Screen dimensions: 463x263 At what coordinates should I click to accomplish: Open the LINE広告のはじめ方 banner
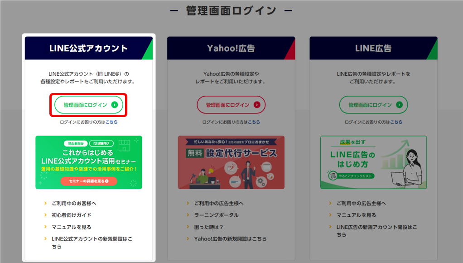click(373, 162)
